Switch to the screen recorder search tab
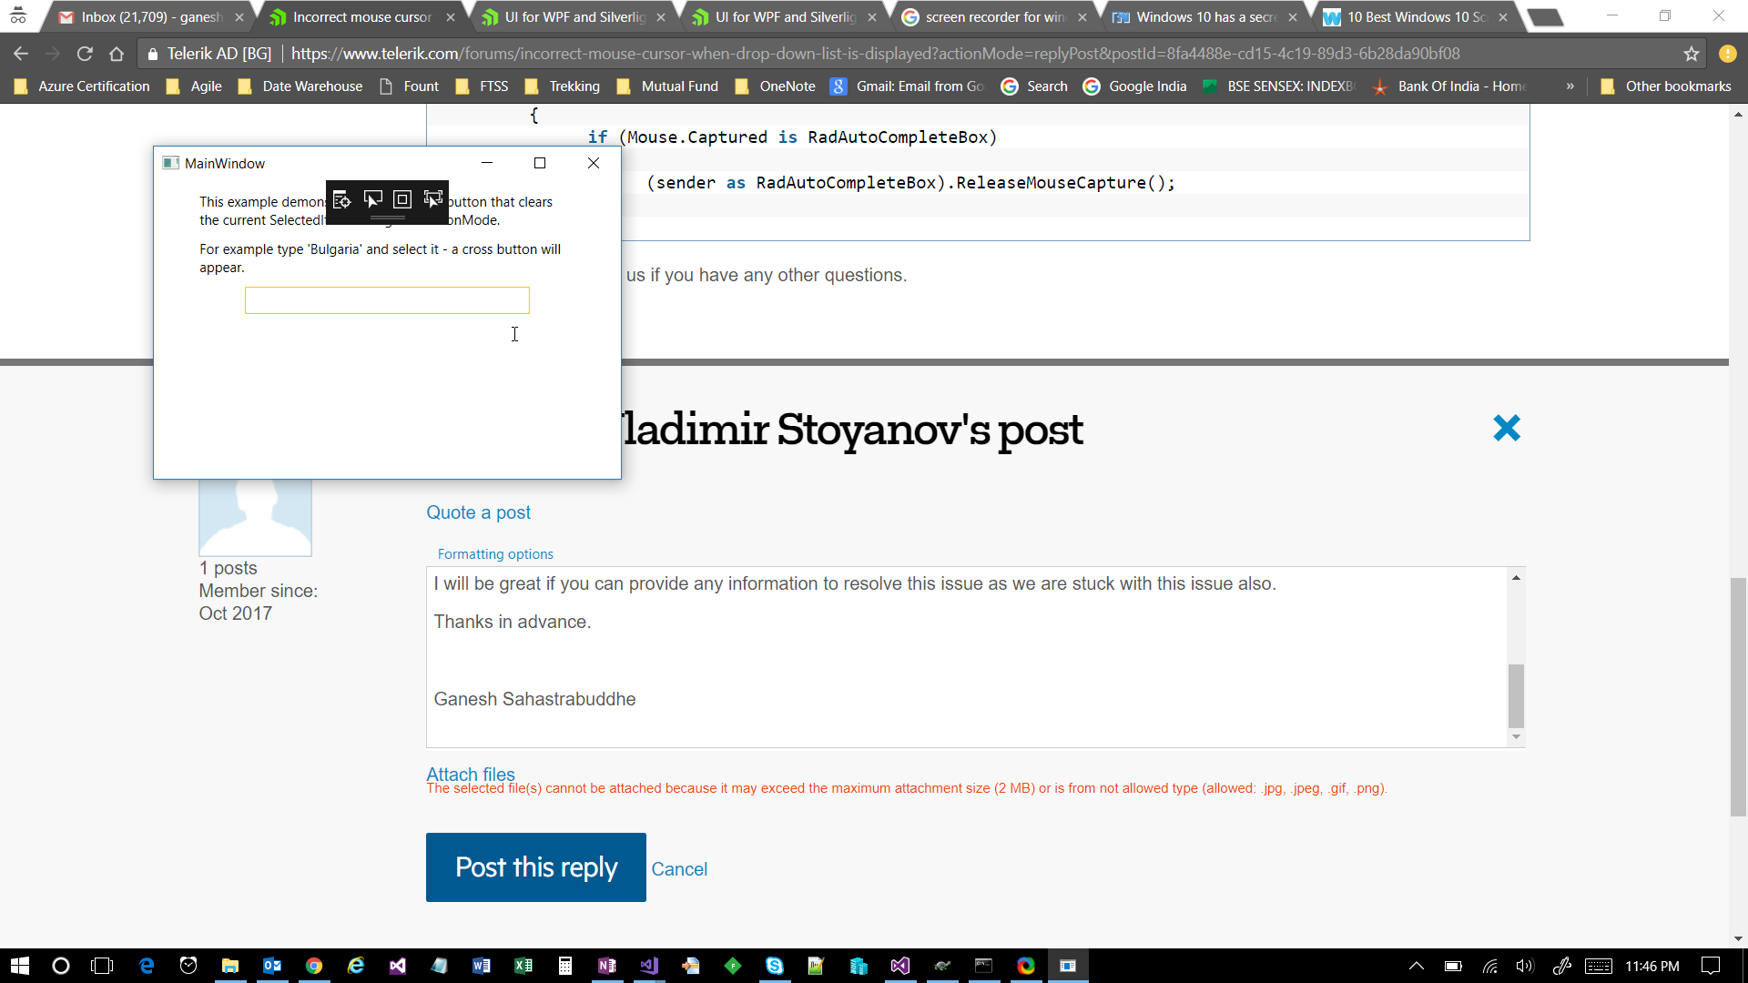The image size is (1748, 983). point(994,17)
